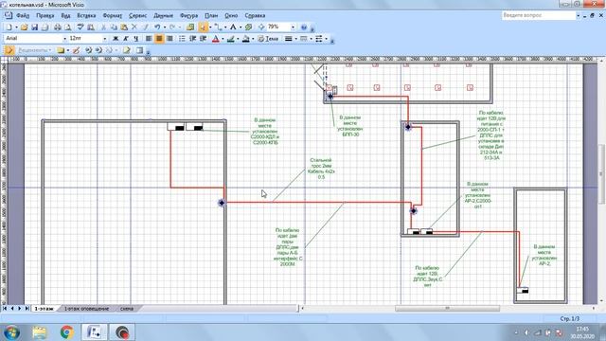Open the Вставка menu
606x341 pixels.
pos(86,15)
